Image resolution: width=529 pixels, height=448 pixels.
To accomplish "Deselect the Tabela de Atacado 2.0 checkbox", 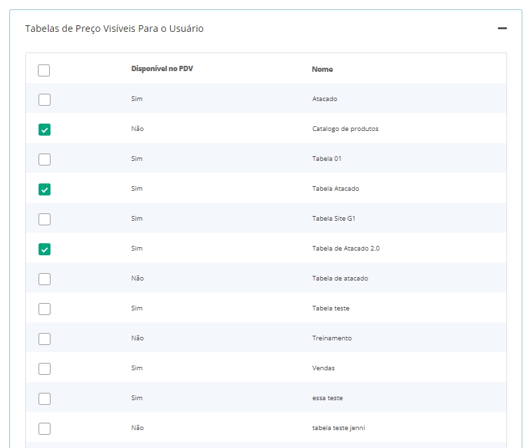I will 44,249.
